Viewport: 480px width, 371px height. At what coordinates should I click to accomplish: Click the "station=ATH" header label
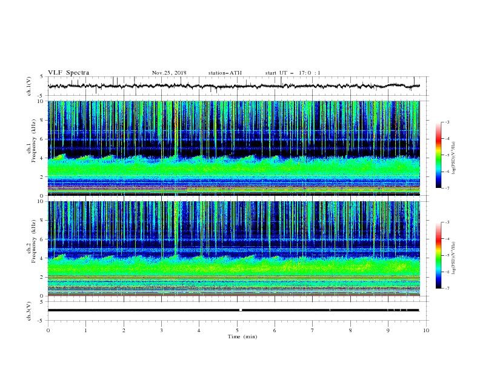pos(225,73)
